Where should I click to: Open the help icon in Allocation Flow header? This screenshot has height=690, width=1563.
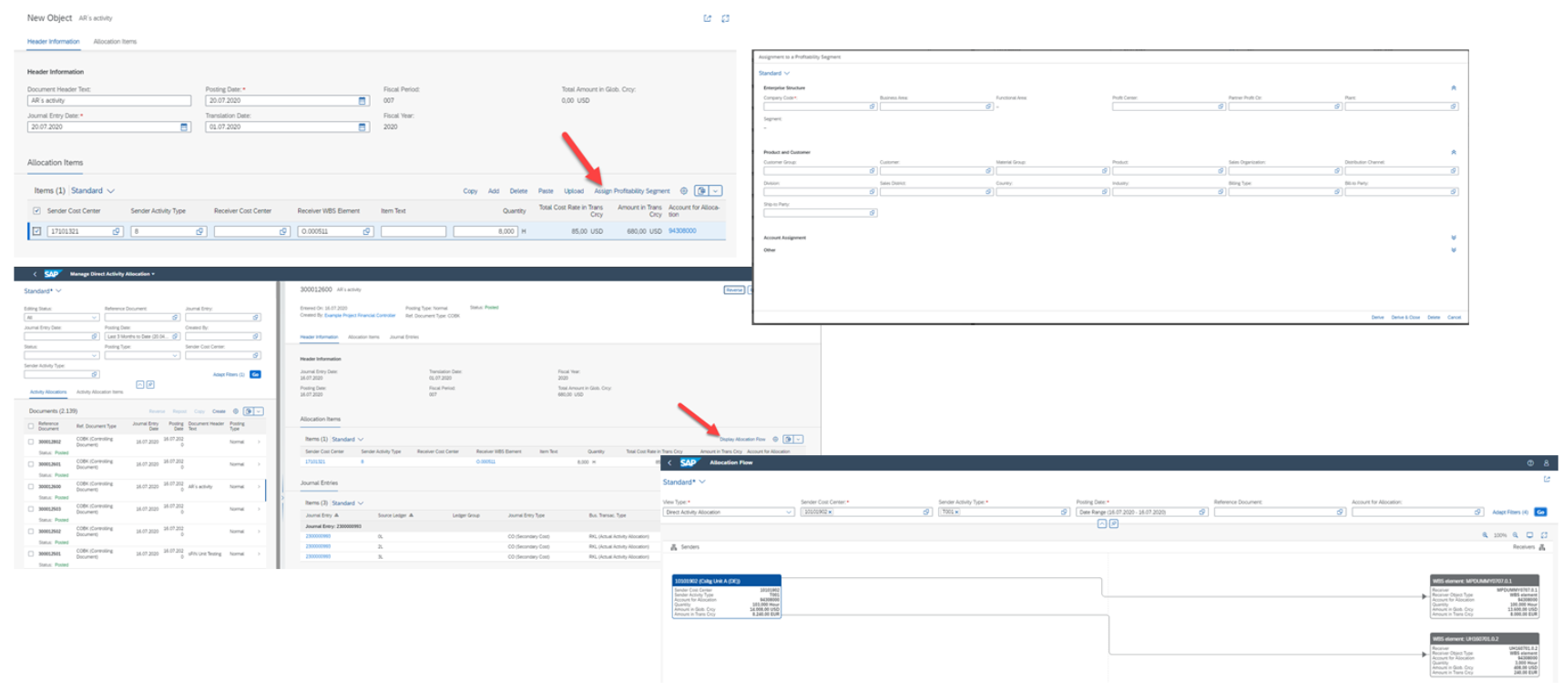pos(1529,462)
